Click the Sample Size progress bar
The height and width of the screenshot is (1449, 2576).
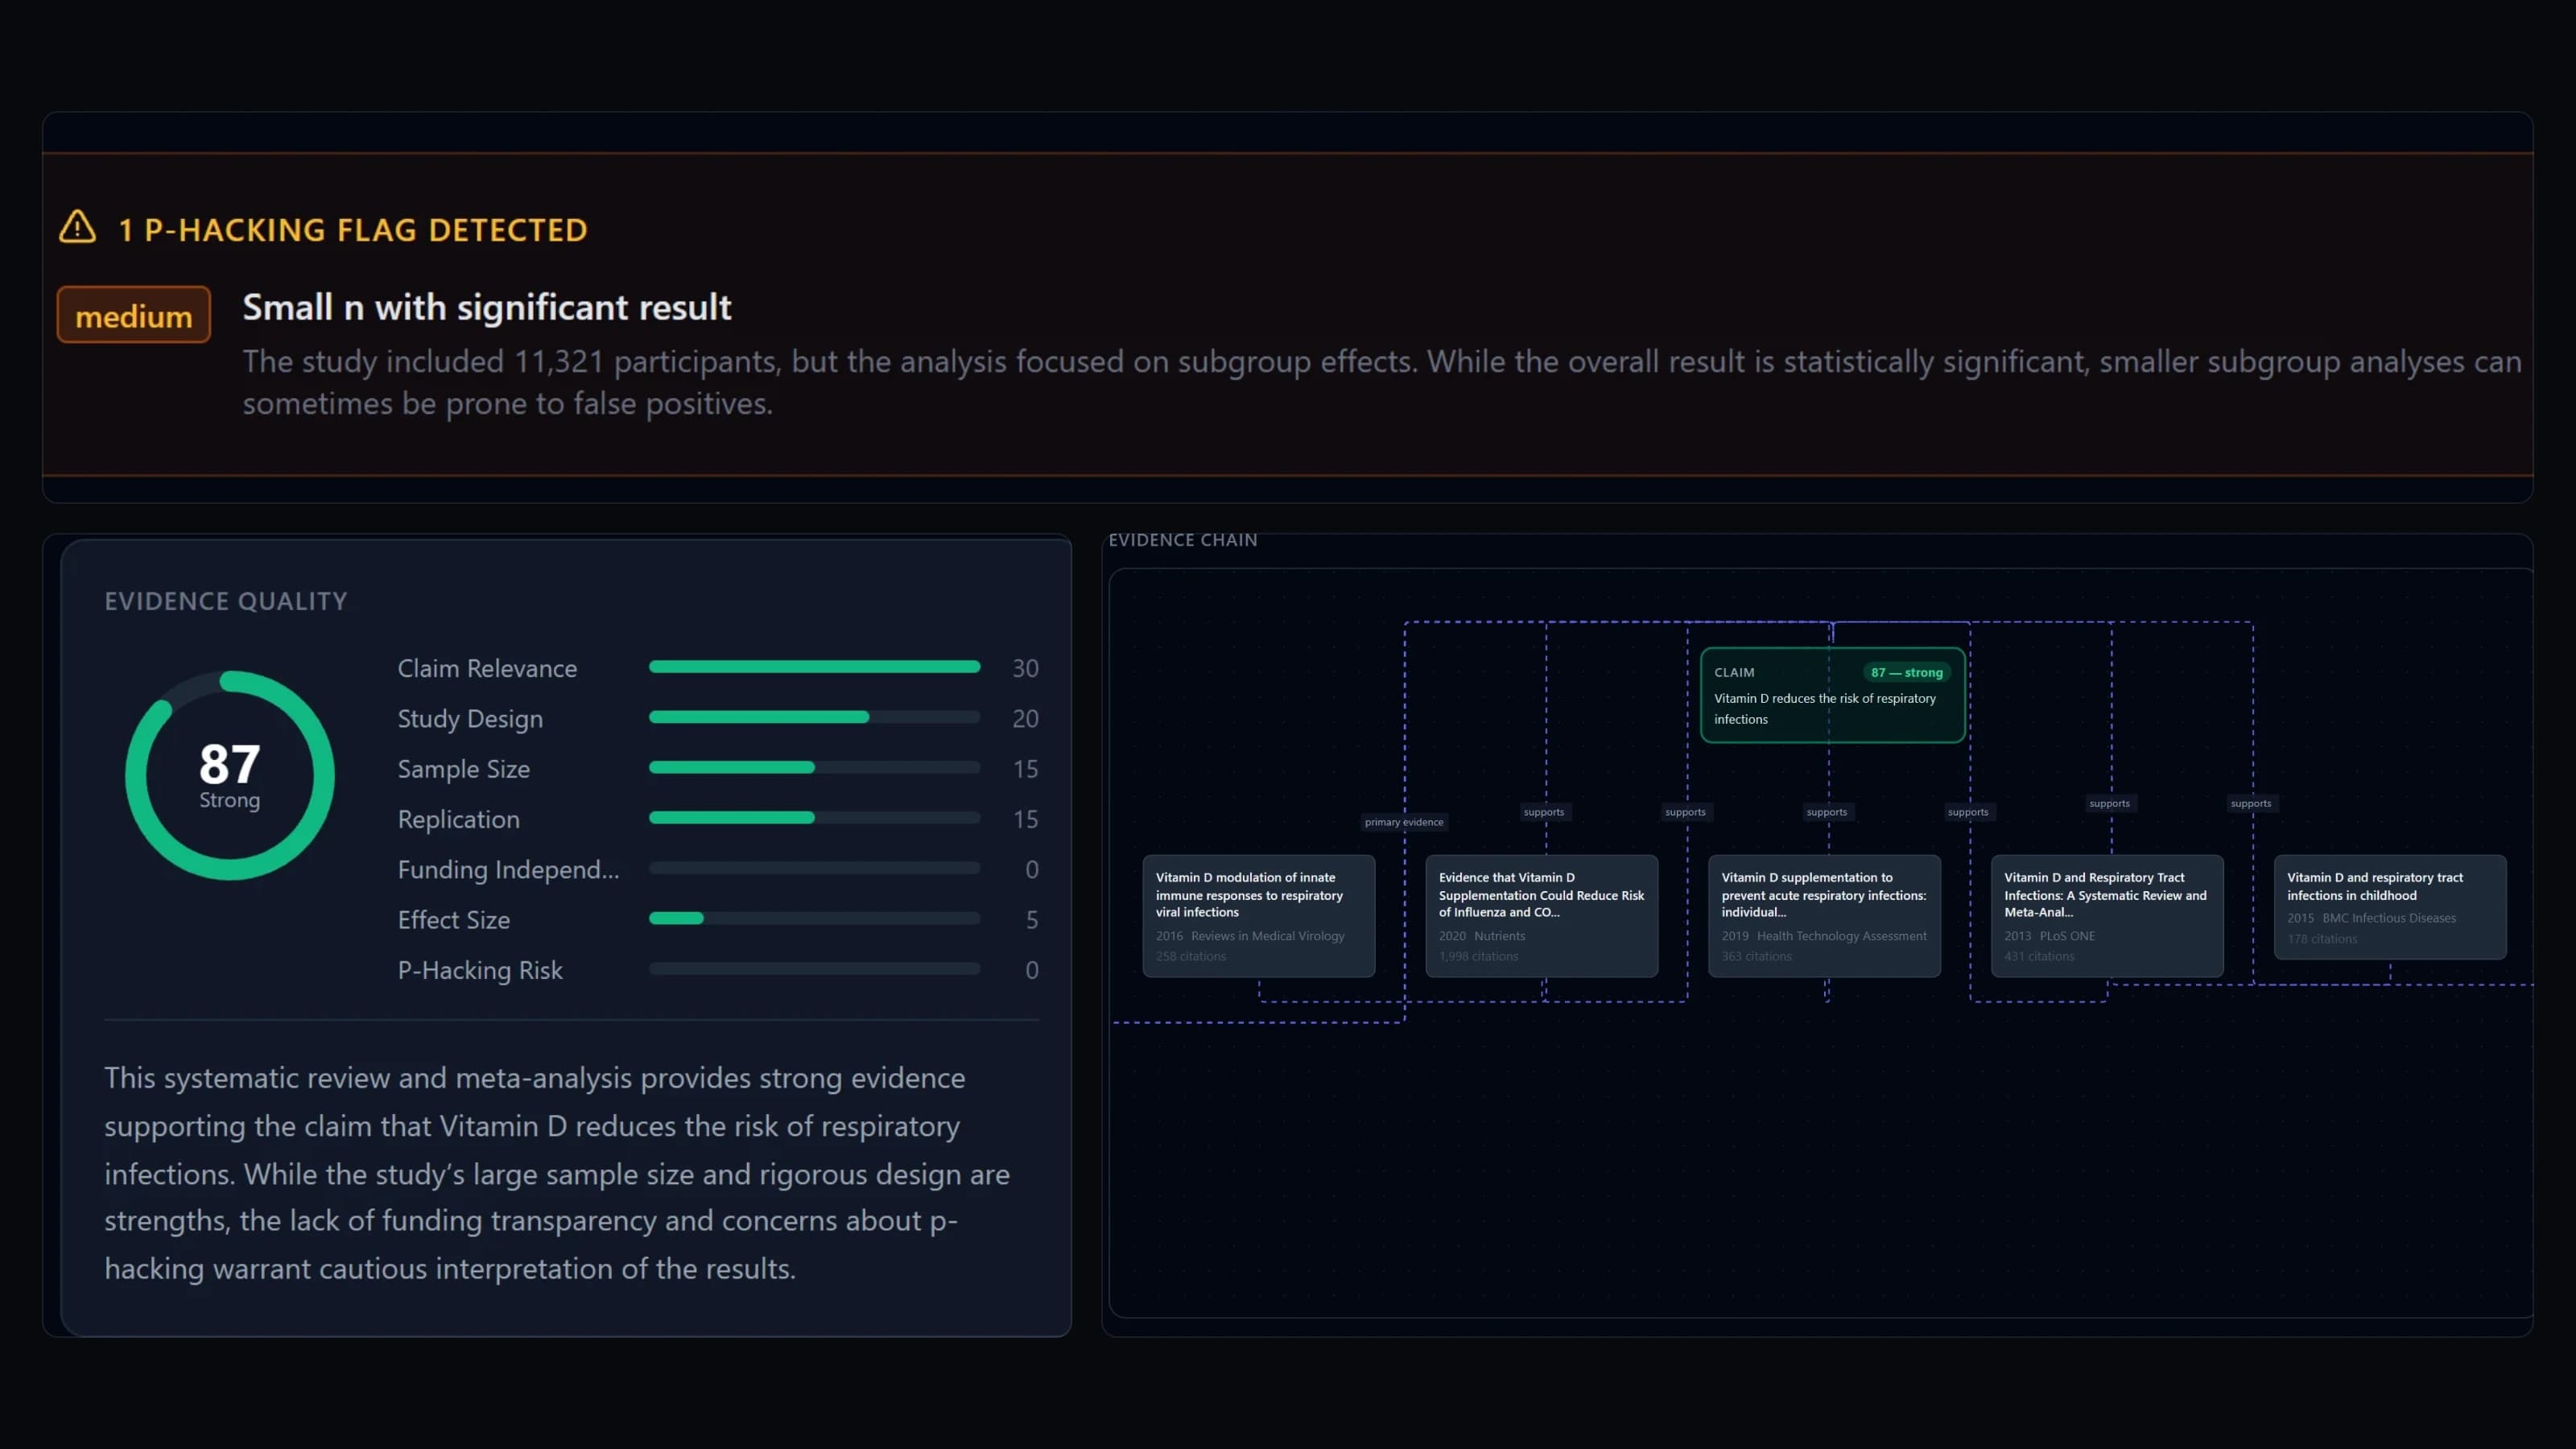click(814, 768)
